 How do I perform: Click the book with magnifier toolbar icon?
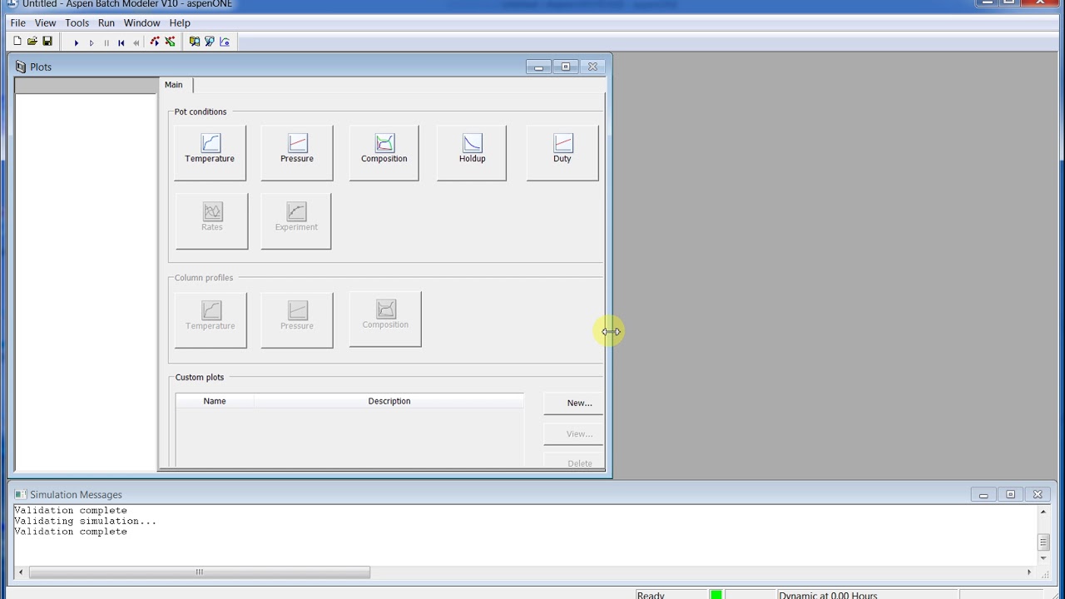[x=195, y=42]
